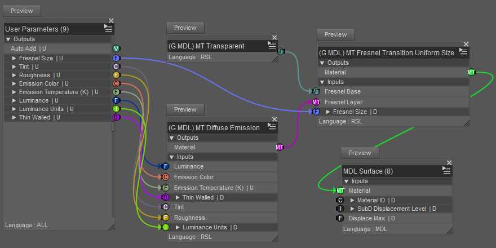Click Preview button above MDL Surface node
The width and height of the screenshot is (496, 248).
(x=360, y=153)
